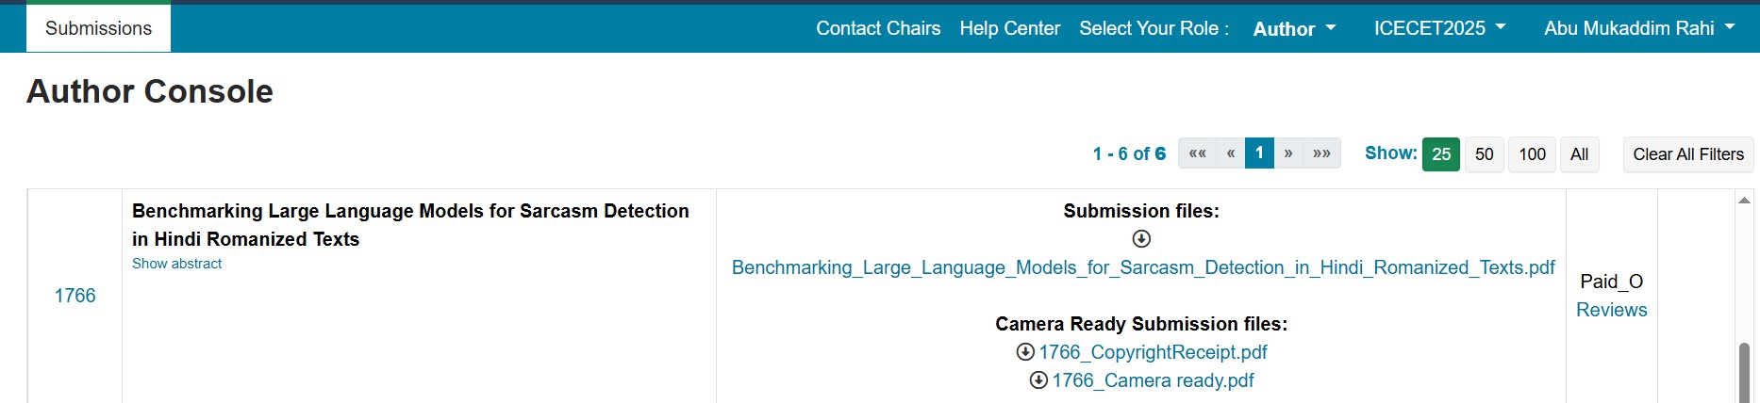Go to previous page with « button
The image size is (1760, 403).
[1231, 153]
